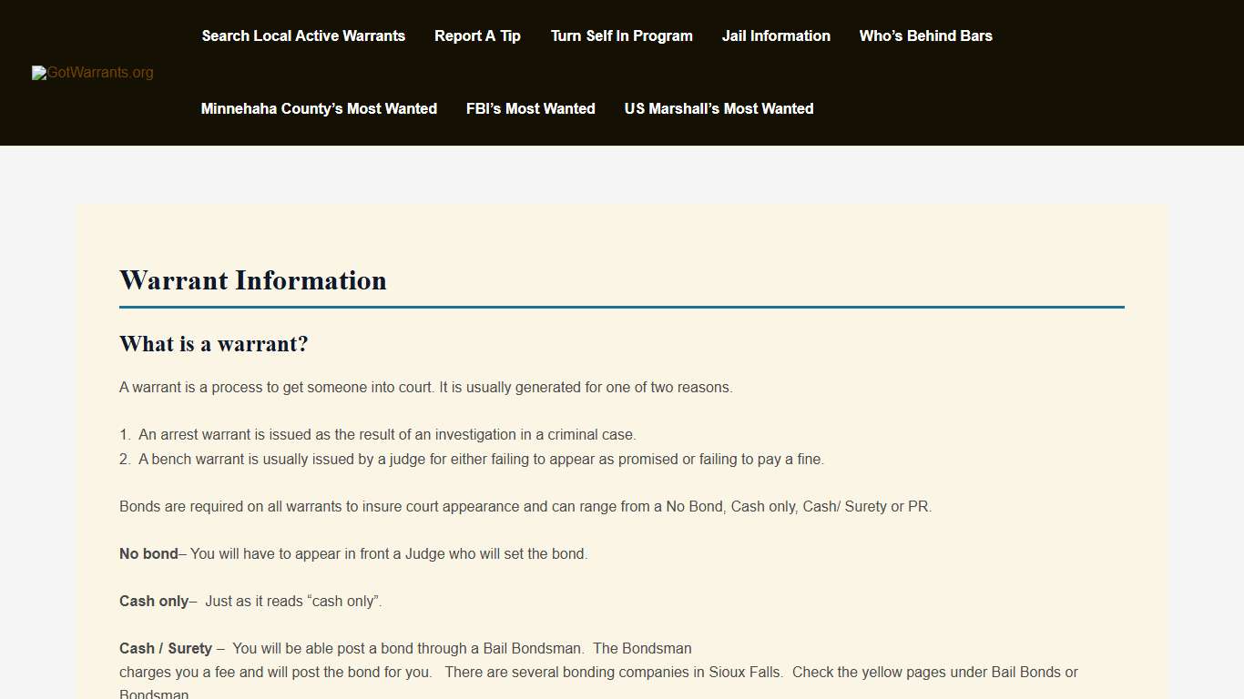Open US Marshall's Most Wanted
This screenshot has height=699, width=1244.
[719, 108]
